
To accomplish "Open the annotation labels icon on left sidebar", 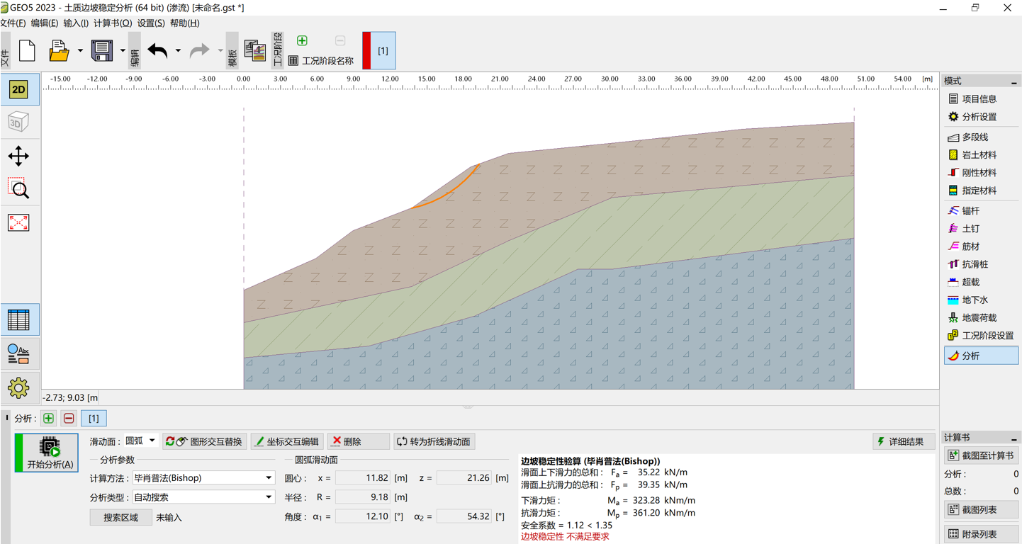I will click(18, 353).
